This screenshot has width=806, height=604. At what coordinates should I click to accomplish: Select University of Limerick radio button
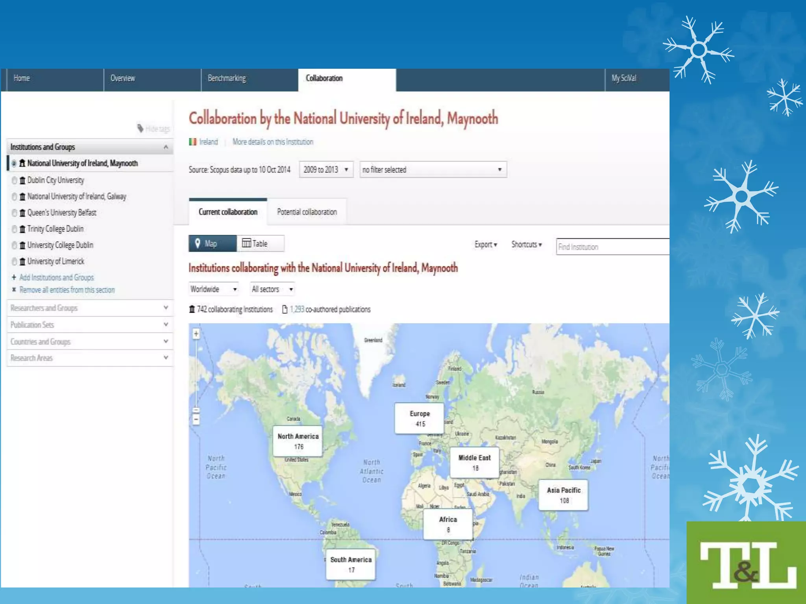click(x=15, y=261)
